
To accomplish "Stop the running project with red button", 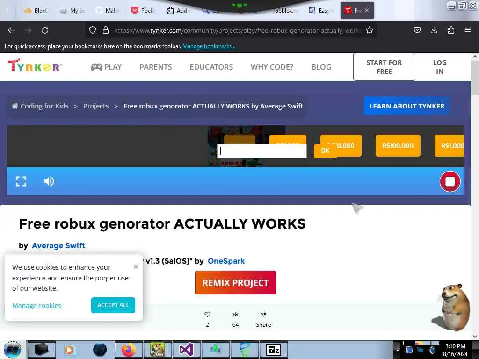I will 450,182.
